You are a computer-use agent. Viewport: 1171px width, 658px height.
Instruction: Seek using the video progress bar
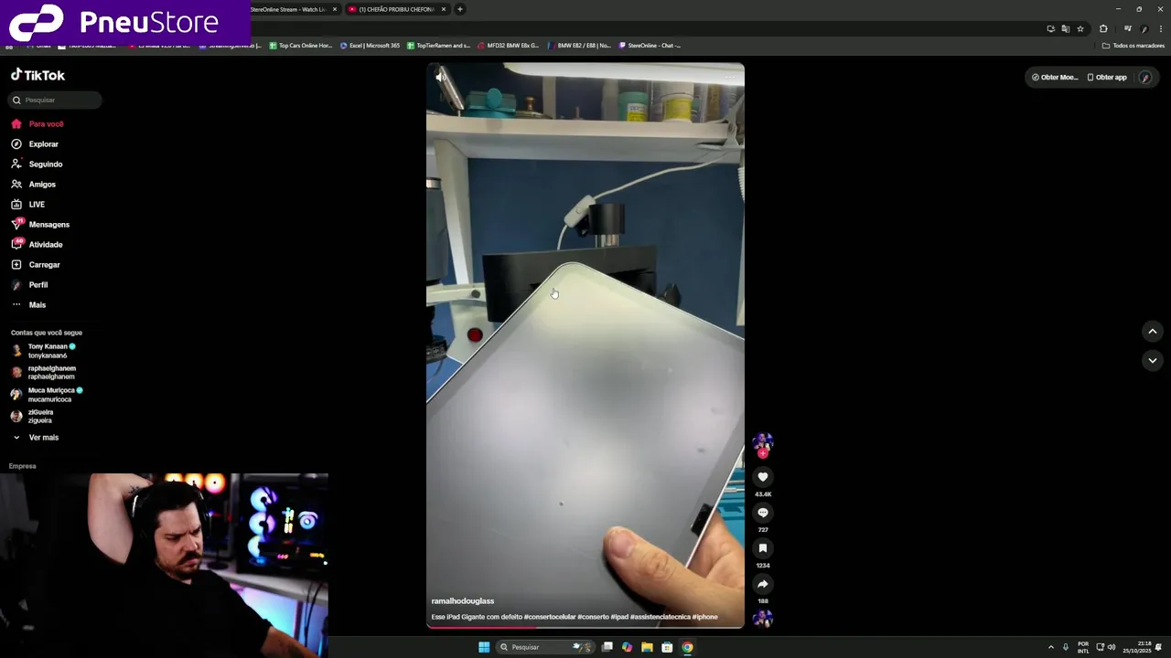point(585,627)
